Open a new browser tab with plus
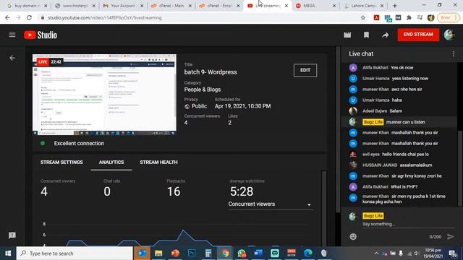This screenshot has width=463, height=260. pyautogui.click(x=395, y=6)
